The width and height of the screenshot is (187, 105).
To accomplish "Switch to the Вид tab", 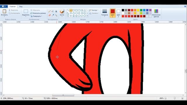I will coord(21,6).
